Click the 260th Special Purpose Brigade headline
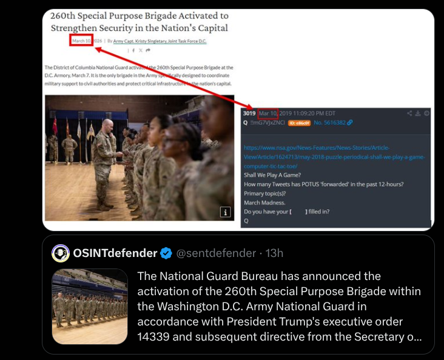444x360 pixels. point(140,22)
